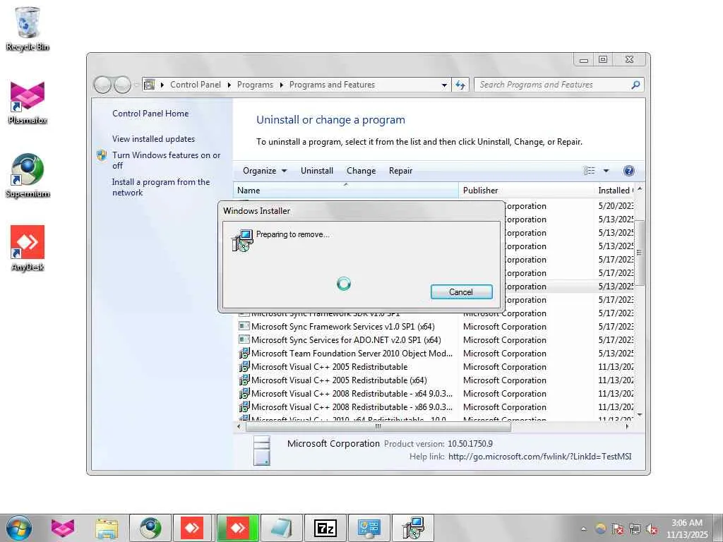Open Plasmafox from the taskbar
The height and width of the screenshot is (542, 723).
(x=63, y=528)
